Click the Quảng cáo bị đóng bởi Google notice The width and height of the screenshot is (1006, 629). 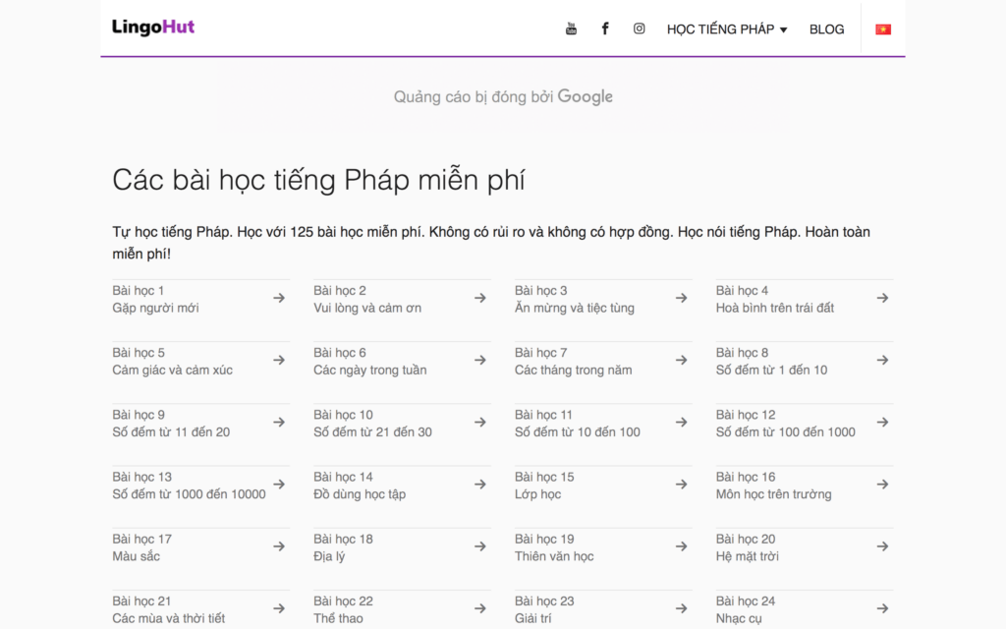click(x=503, y=97)
